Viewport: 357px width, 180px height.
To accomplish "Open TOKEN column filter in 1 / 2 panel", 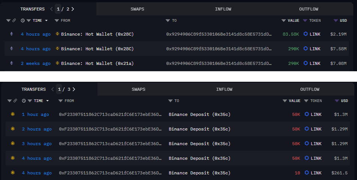I will [305, 21].
